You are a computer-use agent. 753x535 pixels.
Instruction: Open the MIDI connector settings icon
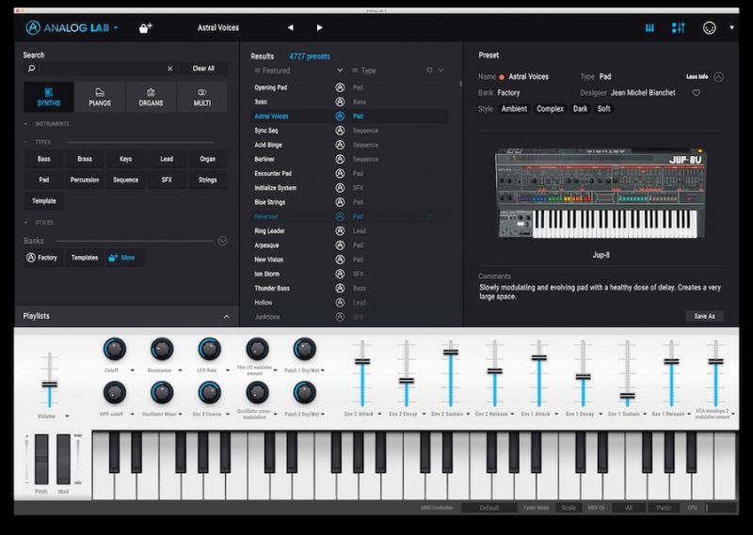[710, 28]
